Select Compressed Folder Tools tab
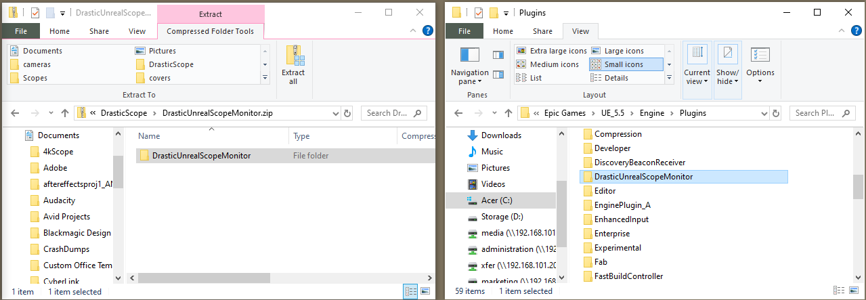The height and width of the screenshot is (300, 866). pyautogui.click(x=211, y=31)
